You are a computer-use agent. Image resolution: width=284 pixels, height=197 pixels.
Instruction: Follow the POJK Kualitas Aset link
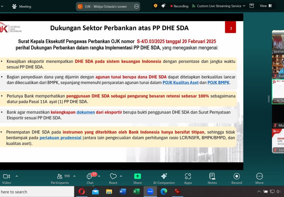click(x=180, y=83)
